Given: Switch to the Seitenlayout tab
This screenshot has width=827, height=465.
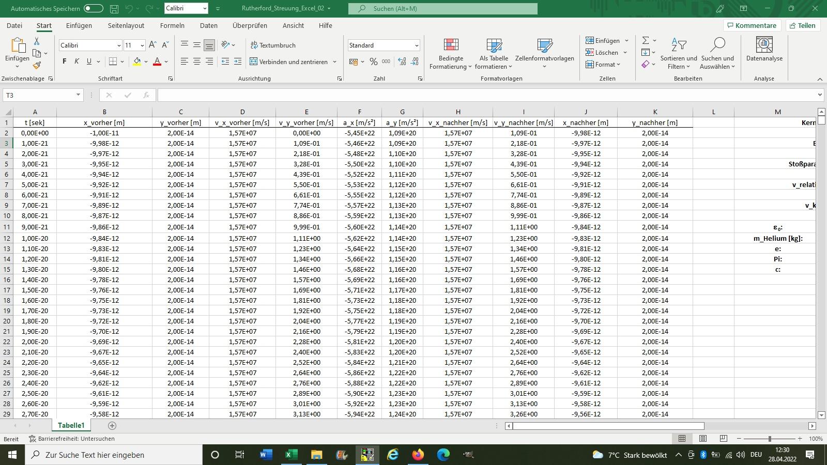Looking at the screenshot, I should pos(126,25).
